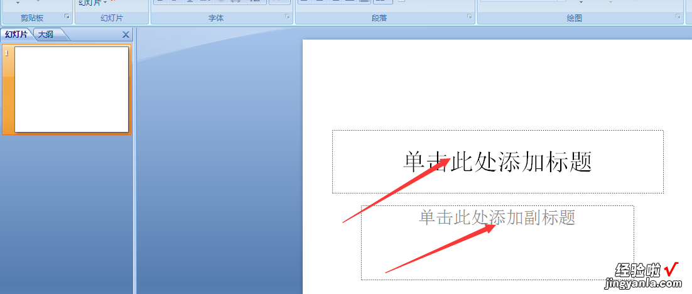Open the 绘图 group dialog launcher
692x294 pixels.
pyautogui.click(x=678, y=17)
